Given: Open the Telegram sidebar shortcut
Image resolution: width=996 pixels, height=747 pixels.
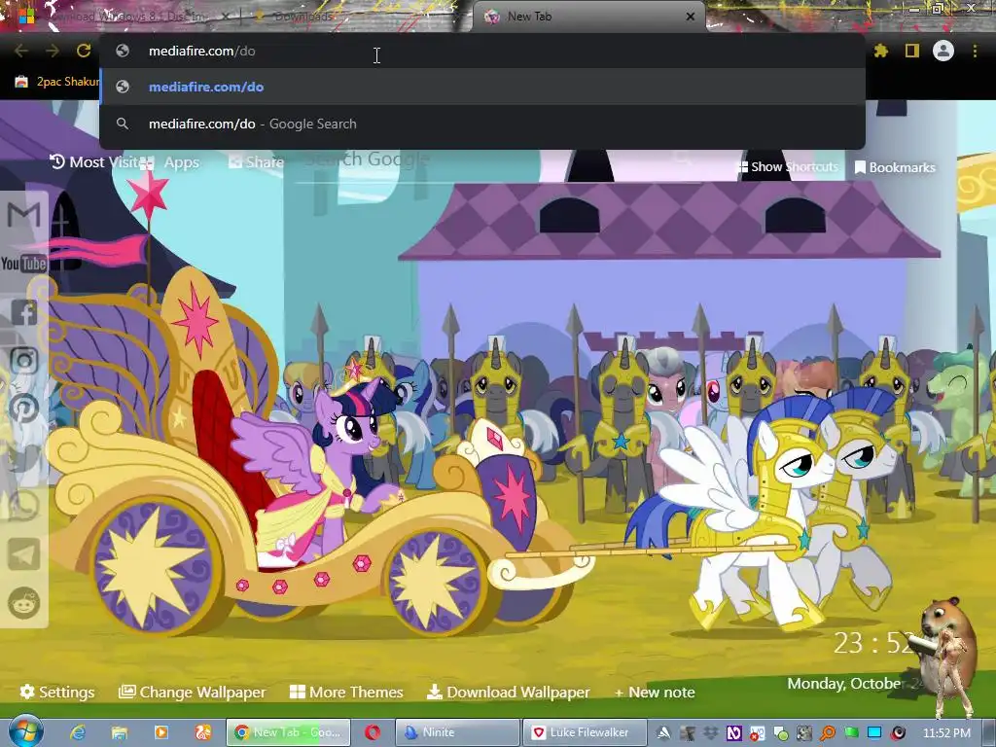Looking at the screenshot, I should click(23, 554).
